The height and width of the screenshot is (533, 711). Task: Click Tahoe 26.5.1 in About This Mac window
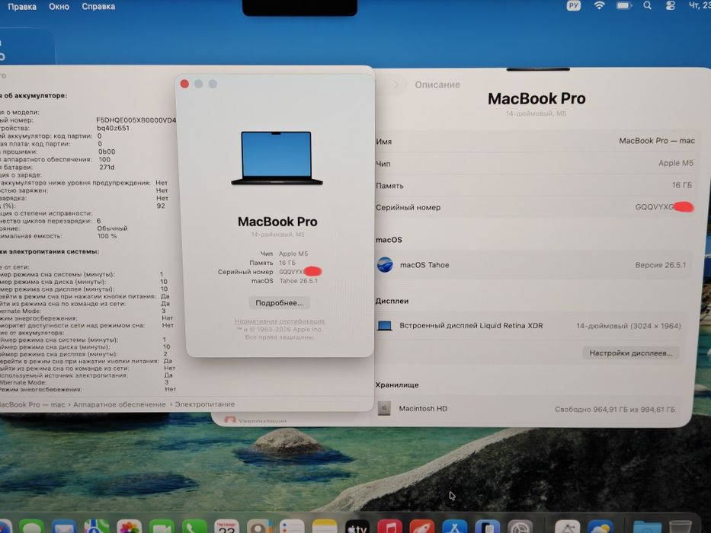(x=299, y=281)
